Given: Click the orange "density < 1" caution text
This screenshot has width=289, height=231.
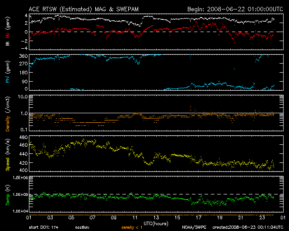Looking at the screenshot, I should point(132,227).
